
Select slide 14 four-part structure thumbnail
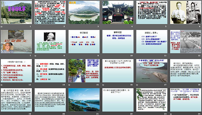point(50,71)
